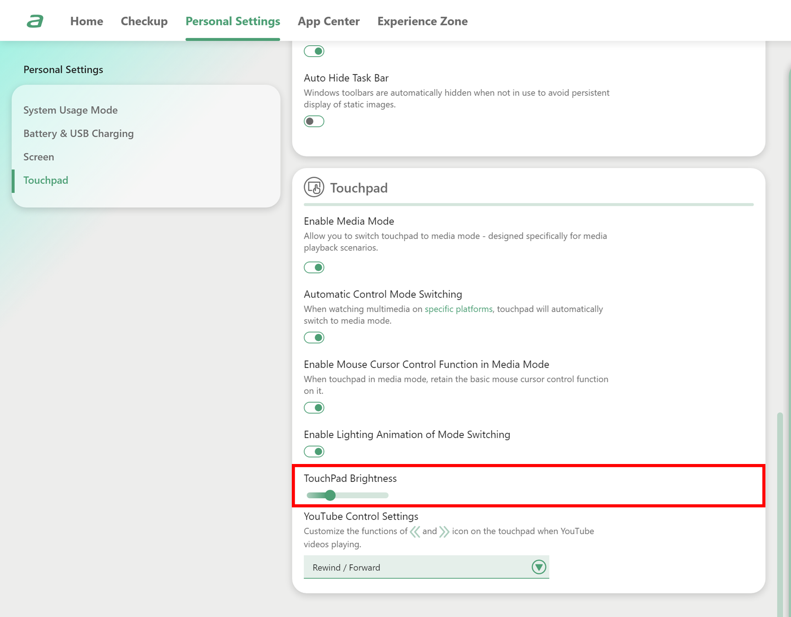Click the Personal Settings sidebar heading

[x=63, y=69]
